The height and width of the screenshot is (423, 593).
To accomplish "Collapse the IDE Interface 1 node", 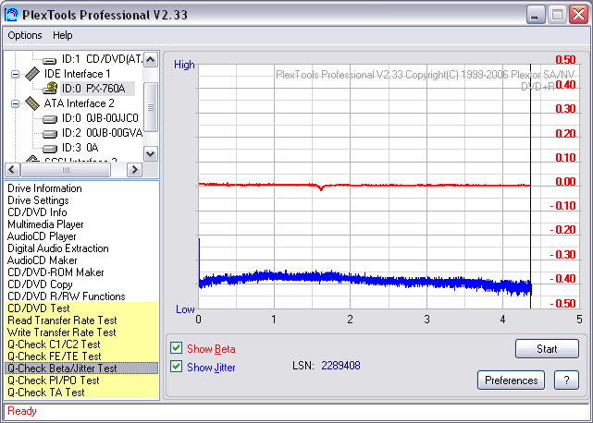I will click(x=15, y=74).
